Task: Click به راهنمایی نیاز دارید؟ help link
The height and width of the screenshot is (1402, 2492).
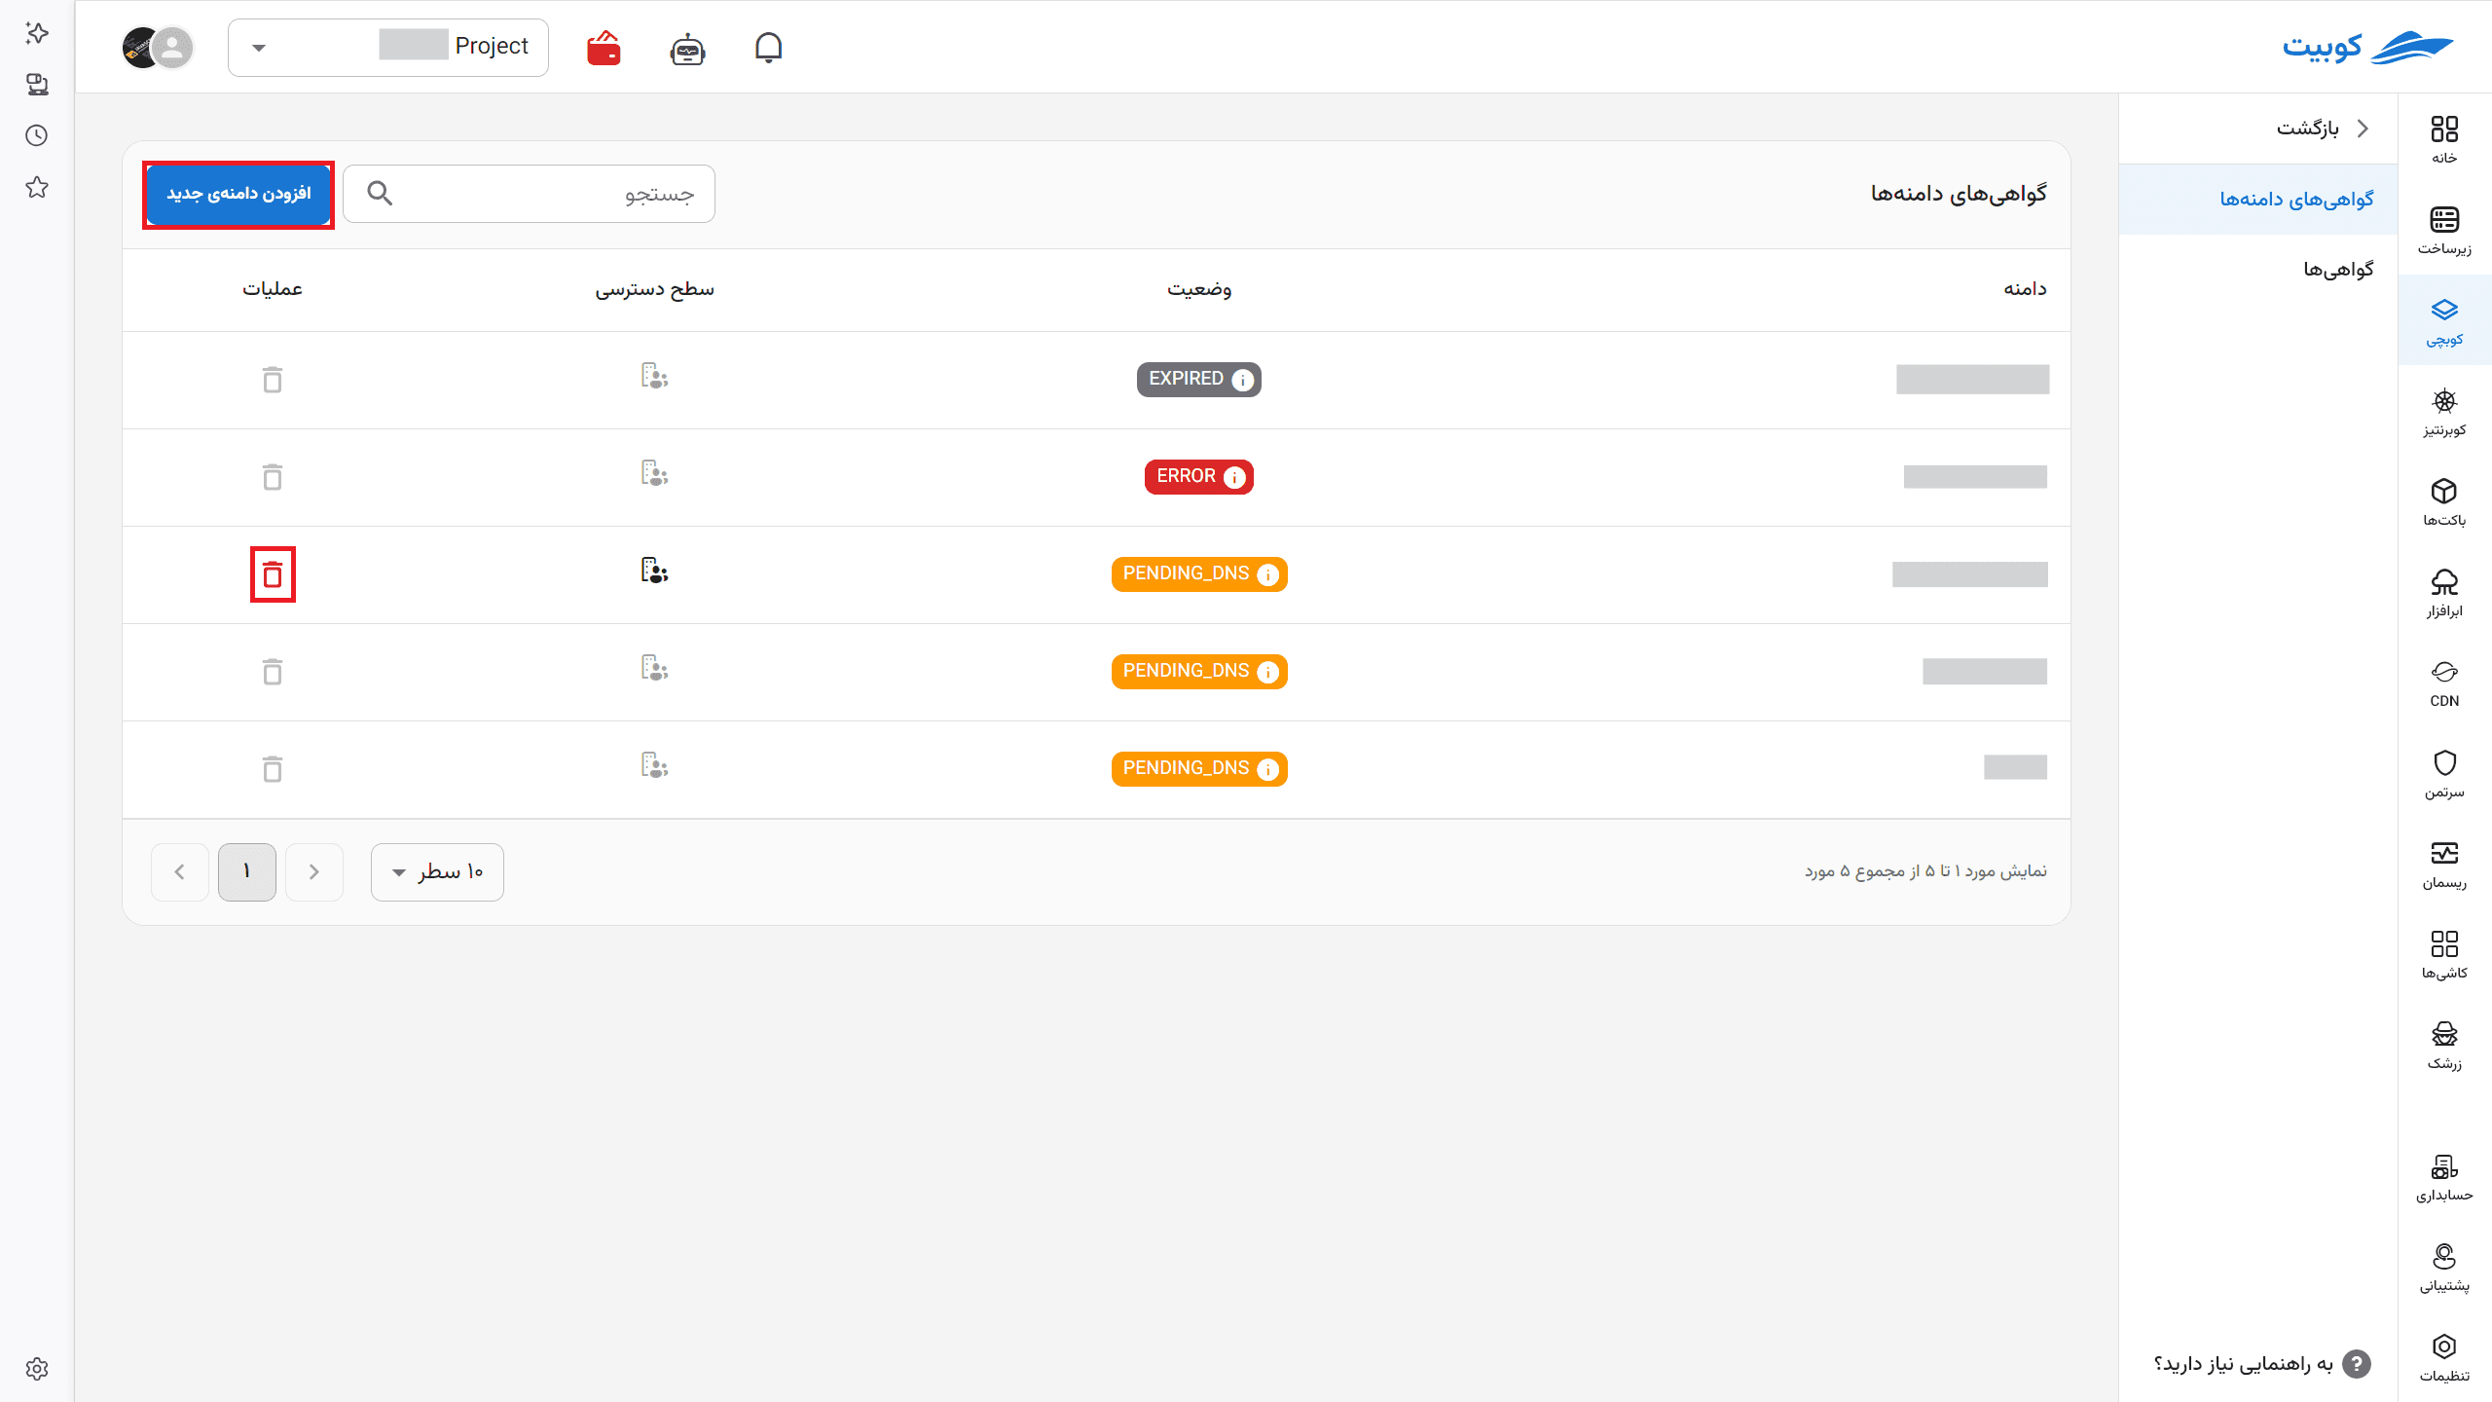Action: click(2261, 1364)
